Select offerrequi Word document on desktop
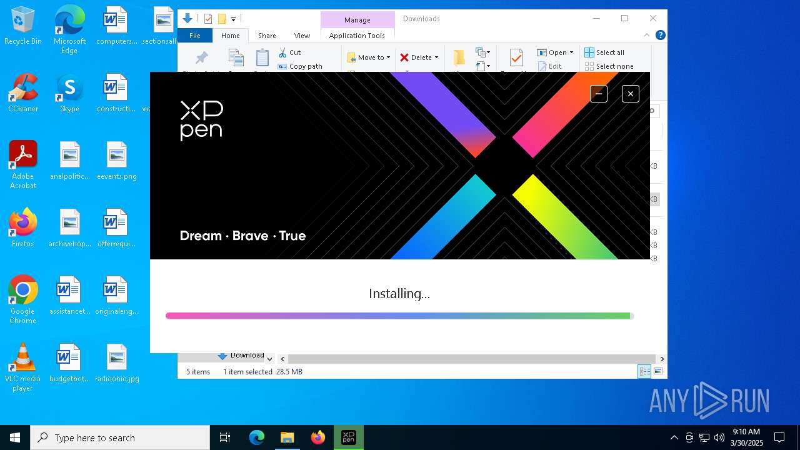 tap(117, 228)
